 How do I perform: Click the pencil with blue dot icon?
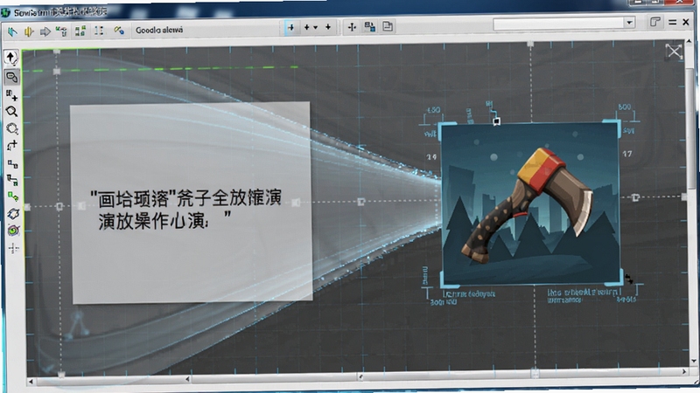pos(118,30)
